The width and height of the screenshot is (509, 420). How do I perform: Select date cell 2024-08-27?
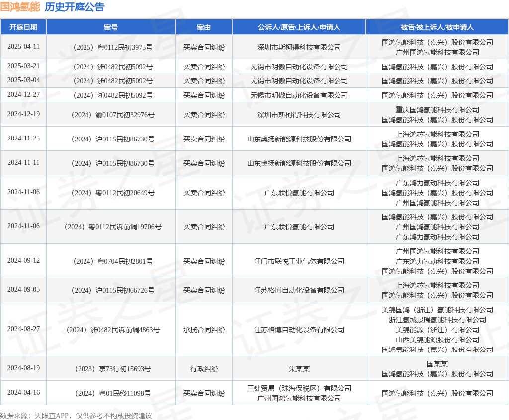pyautogui.click(x=23, y=329)
